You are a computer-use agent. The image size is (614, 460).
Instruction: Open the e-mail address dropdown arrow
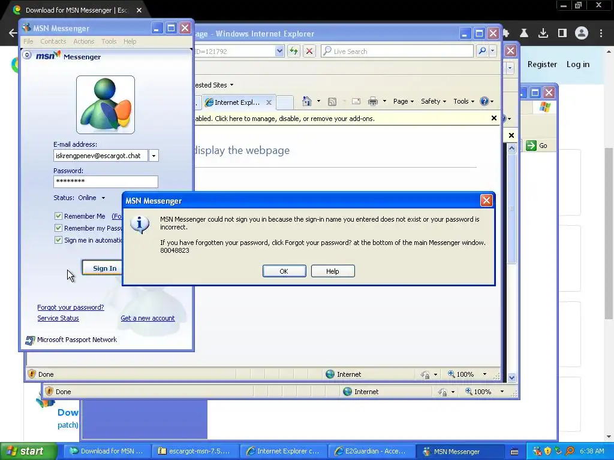[x=153, y=156]
